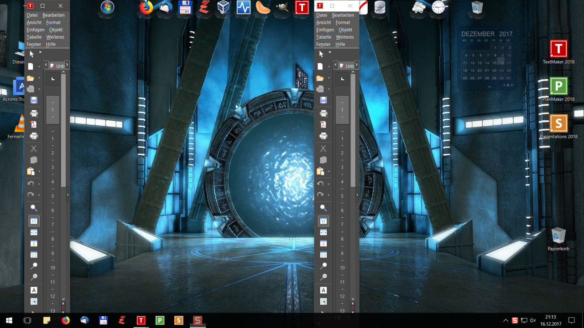Image resolution: width=584 pixels, height=328 pixels.
Task: Click next-tab arrow right of left window's document tab
Action: (67, 65)
